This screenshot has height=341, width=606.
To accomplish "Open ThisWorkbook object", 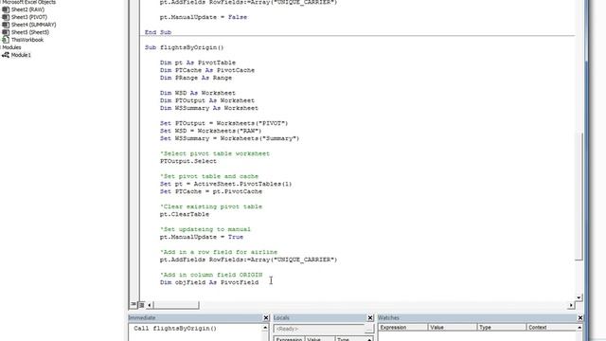I will coord(27,40).
